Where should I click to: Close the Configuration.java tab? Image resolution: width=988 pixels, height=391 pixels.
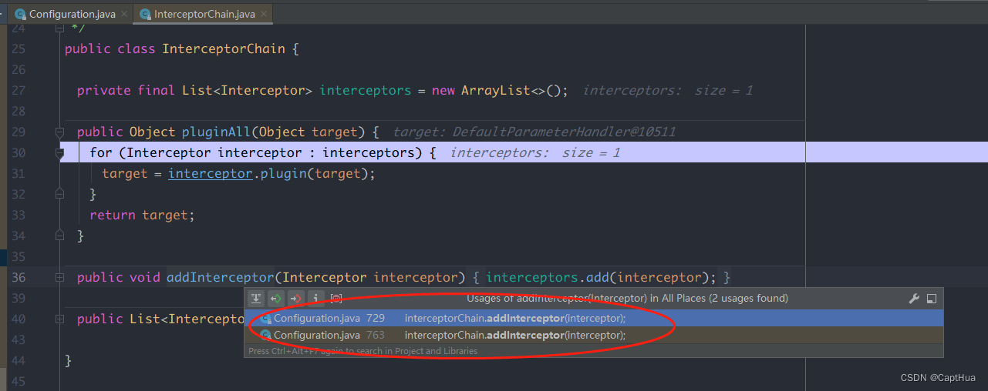(x=123, y=14)
